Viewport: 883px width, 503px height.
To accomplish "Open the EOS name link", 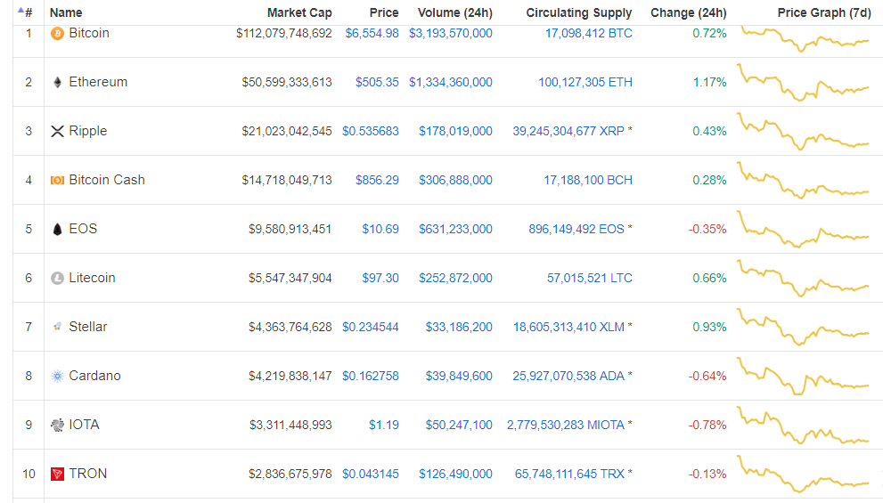I will click(x=83, y=229).
